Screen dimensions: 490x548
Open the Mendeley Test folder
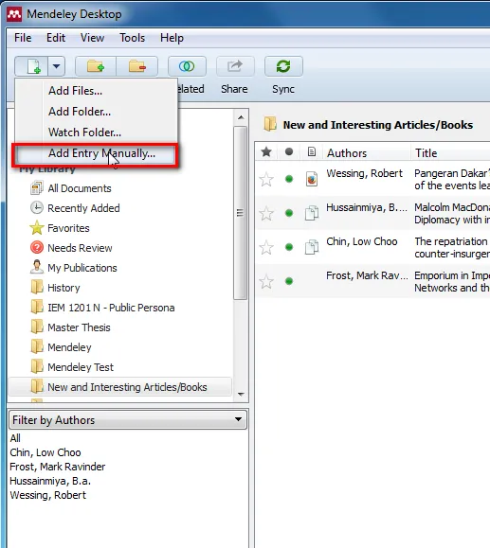[x=81, y=367]
